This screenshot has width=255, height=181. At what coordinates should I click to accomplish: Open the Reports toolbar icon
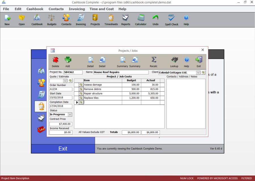[126, 18]
